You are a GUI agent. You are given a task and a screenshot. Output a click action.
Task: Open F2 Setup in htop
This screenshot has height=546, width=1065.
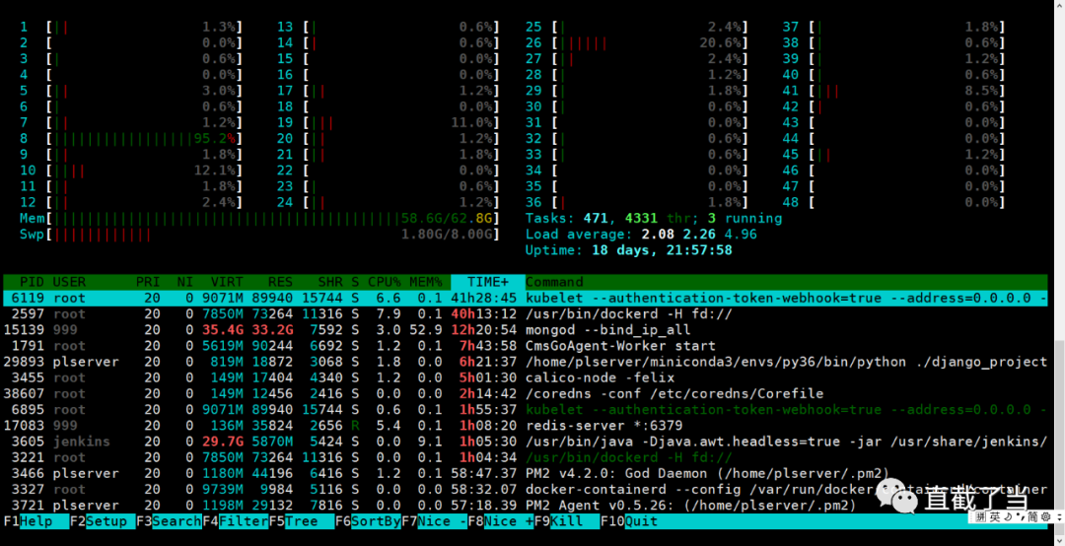pyautogui.click(x=103, y=521)
